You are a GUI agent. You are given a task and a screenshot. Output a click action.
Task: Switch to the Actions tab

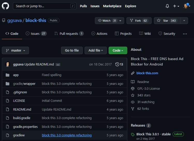(x=99, y=34)
